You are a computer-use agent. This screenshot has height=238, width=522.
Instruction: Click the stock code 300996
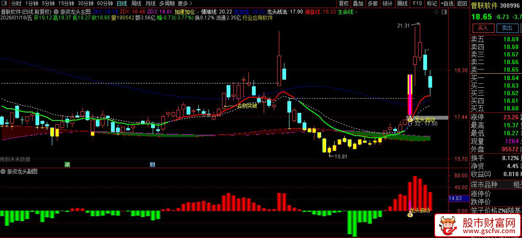511,6
